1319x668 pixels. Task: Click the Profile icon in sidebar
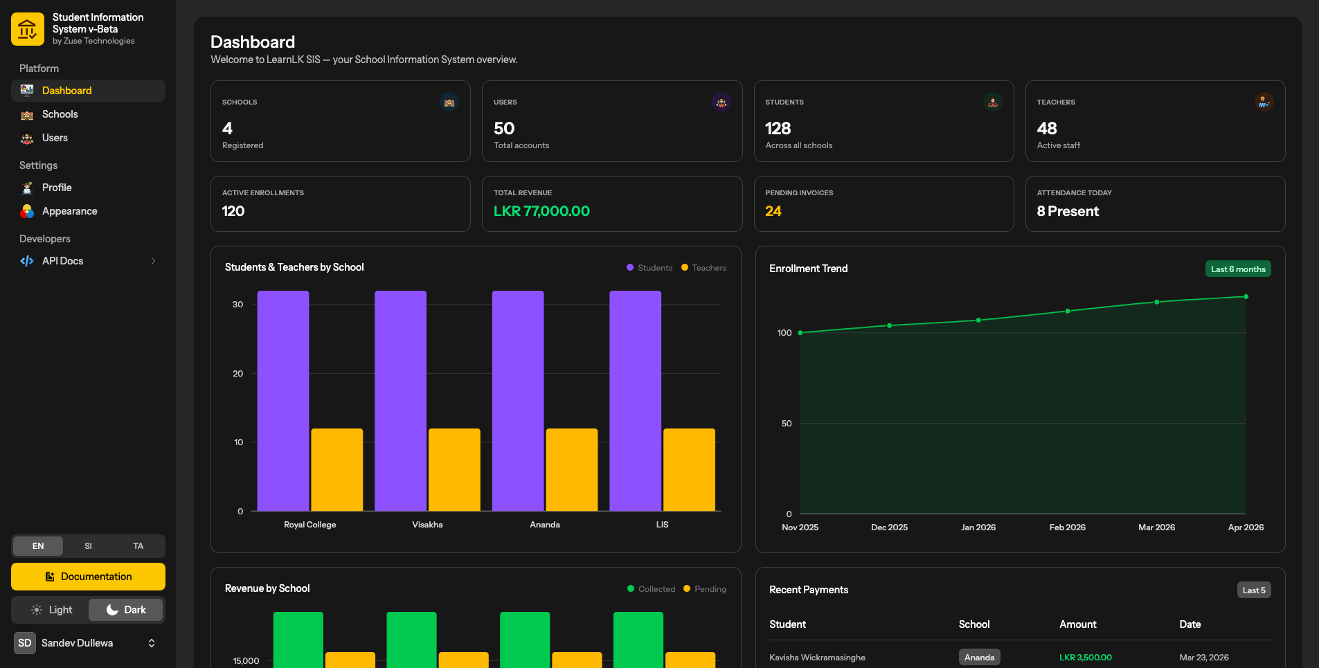(27, 188)
